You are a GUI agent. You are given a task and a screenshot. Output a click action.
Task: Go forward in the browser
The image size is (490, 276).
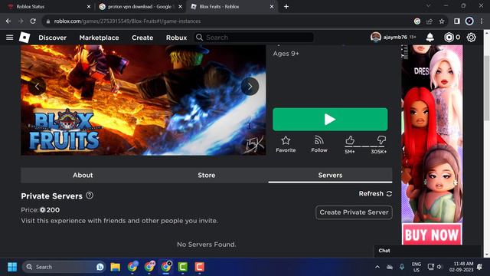click(x=21, y=21)
